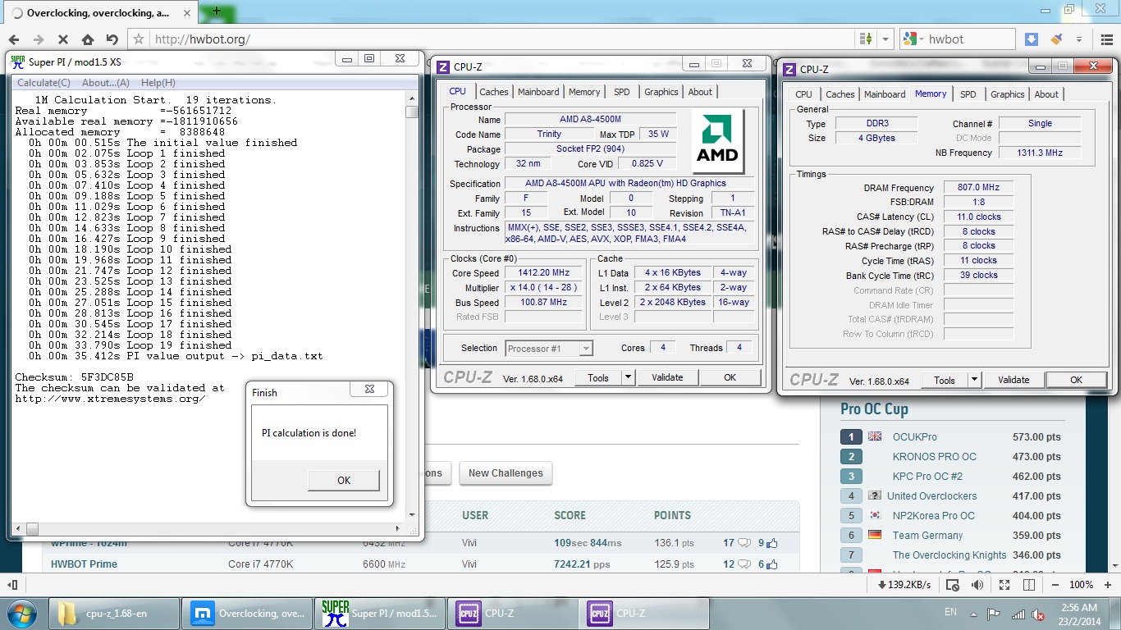Click the Super PI vertical scrollbar up arrow

pyautogui.click(x=412, y=98)
